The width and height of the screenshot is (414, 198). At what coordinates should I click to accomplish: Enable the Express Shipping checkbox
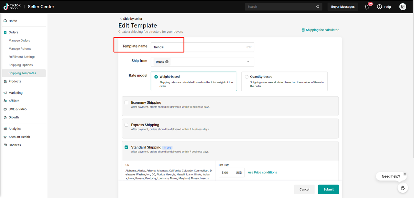(x=126, y=125)
